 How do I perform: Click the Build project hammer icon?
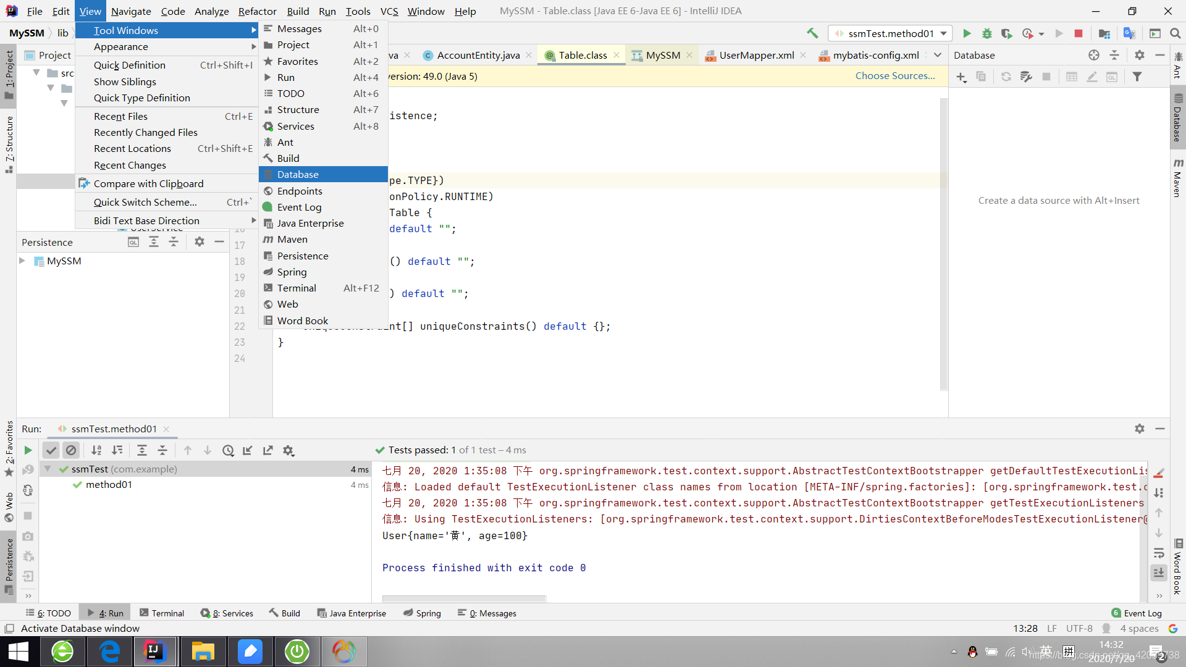[x=812, y=33]
